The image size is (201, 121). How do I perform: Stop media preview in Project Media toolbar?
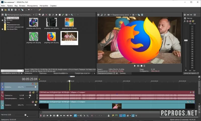coord(60,15)
